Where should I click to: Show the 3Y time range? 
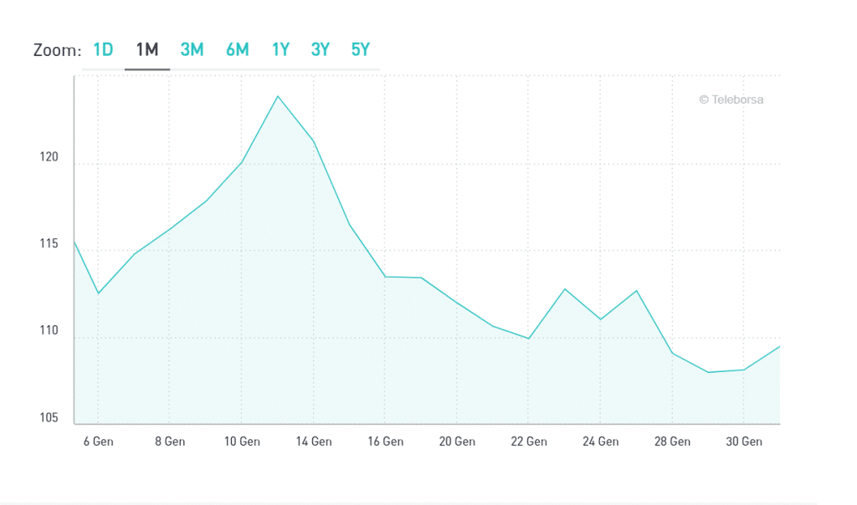pos(320,50)
